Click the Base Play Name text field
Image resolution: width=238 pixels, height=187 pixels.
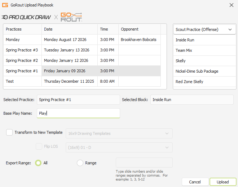tap(78, 113)
